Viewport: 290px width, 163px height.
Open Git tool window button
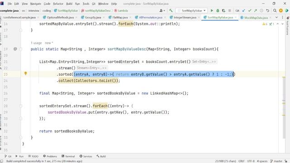(8, 156)
